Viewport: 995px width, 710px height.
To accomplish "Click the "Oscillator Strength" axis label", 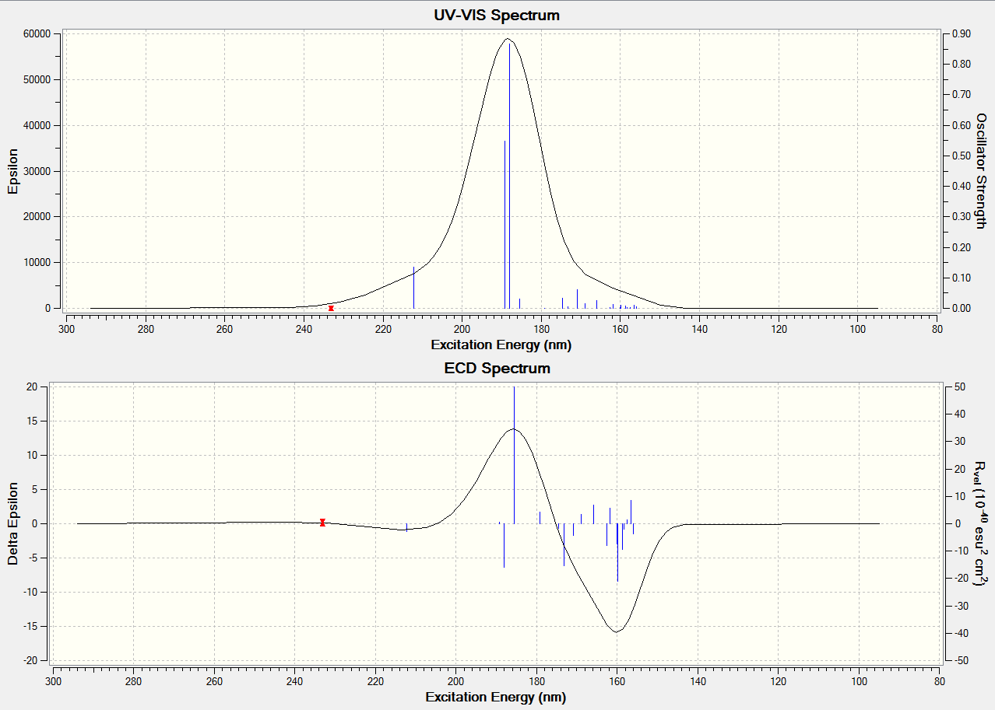I will click(981, 171).
